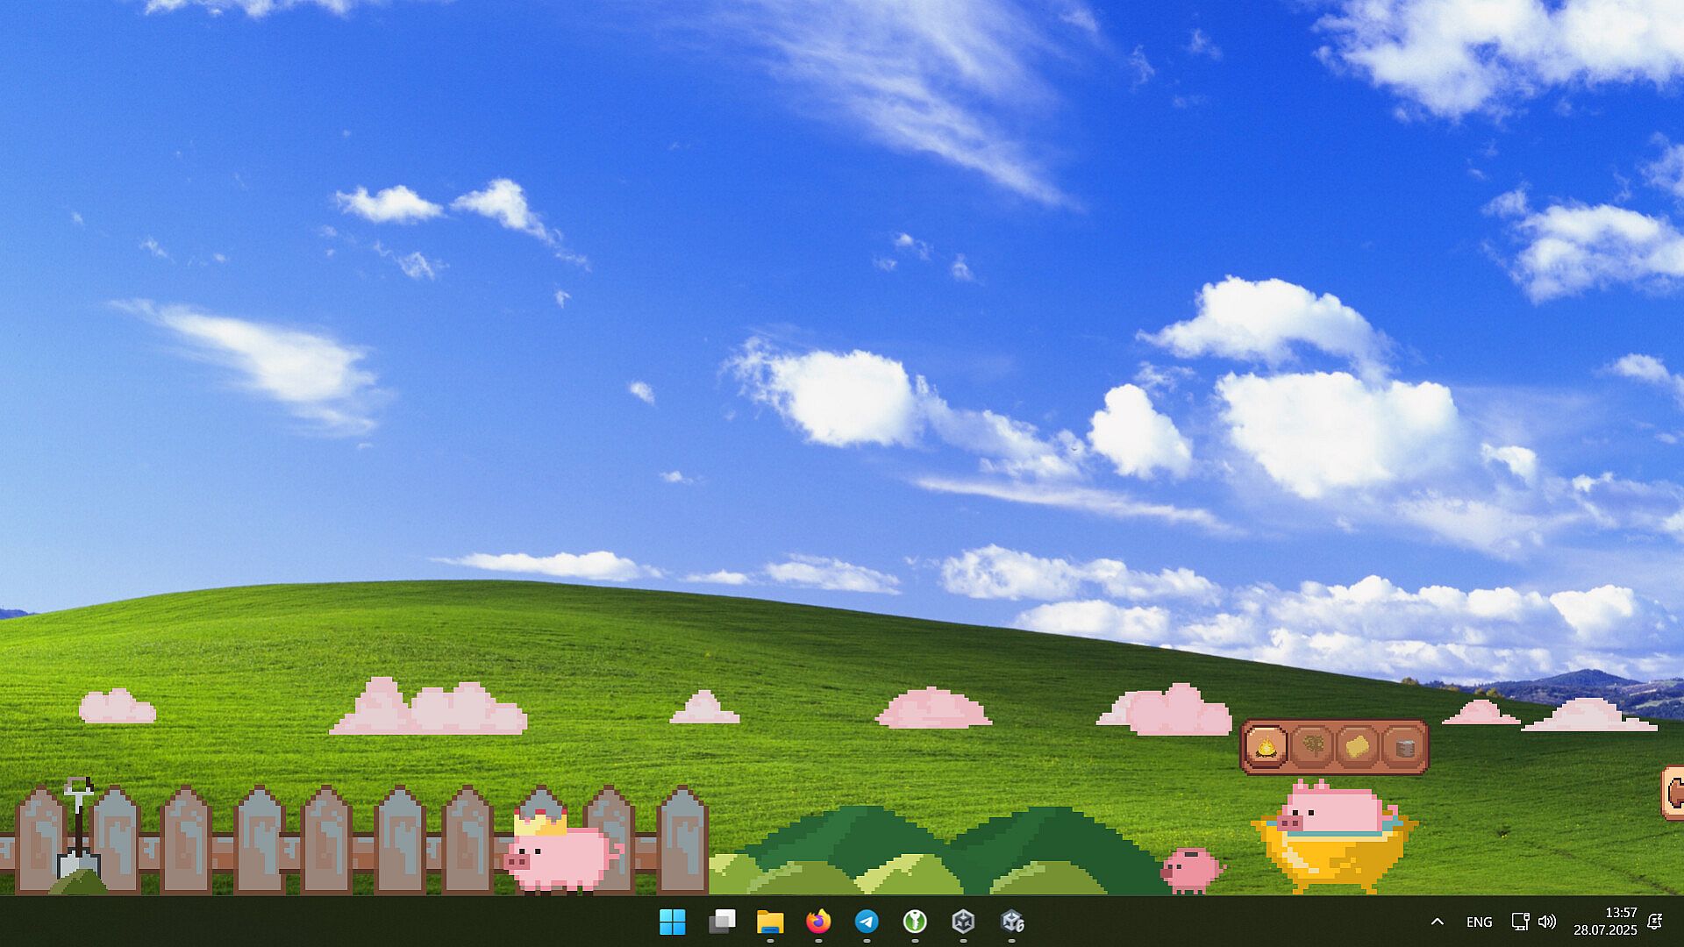1684x947 pixels.
Task: Open the green key app on taskbar
Action: (915, 922)
